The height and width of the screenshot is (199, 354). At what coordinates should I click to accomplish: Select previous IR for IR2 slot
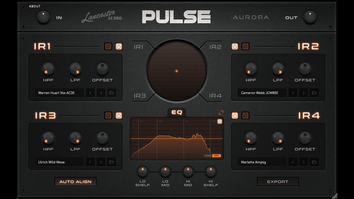pos(293,93)
